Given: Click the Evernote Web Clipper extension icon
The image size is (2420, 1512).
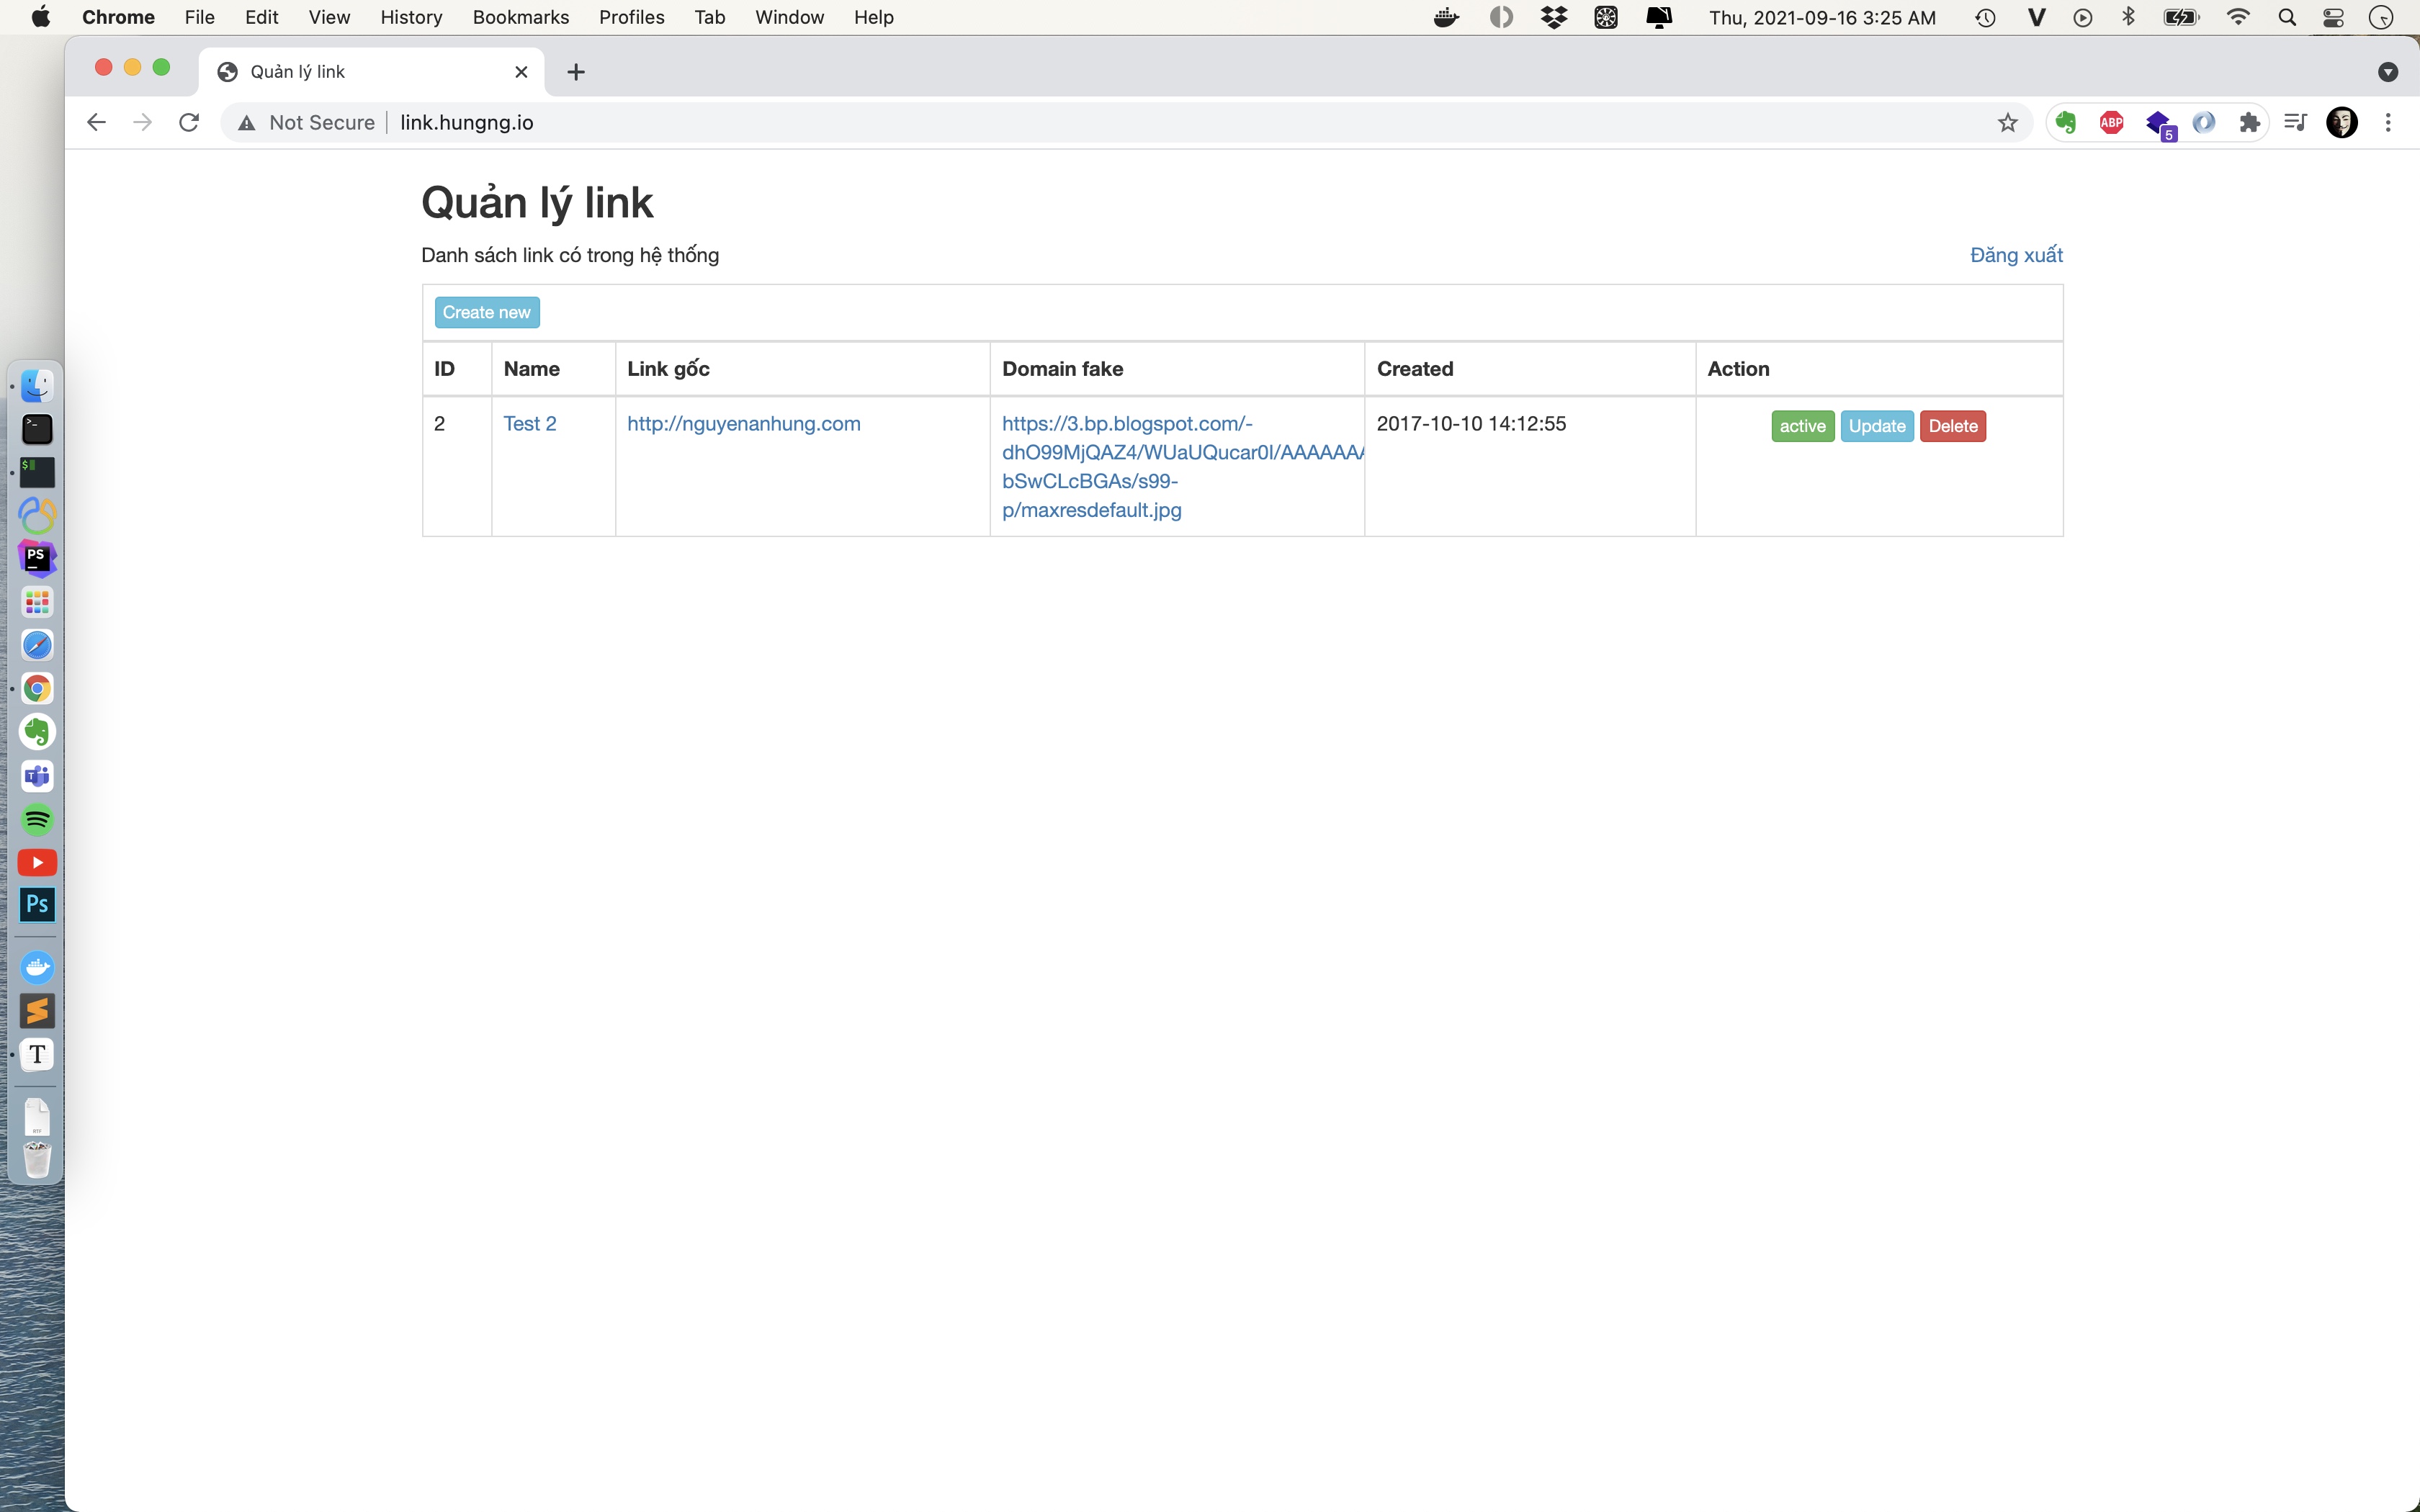Looking at the screenshot, I should (2066, 123).
